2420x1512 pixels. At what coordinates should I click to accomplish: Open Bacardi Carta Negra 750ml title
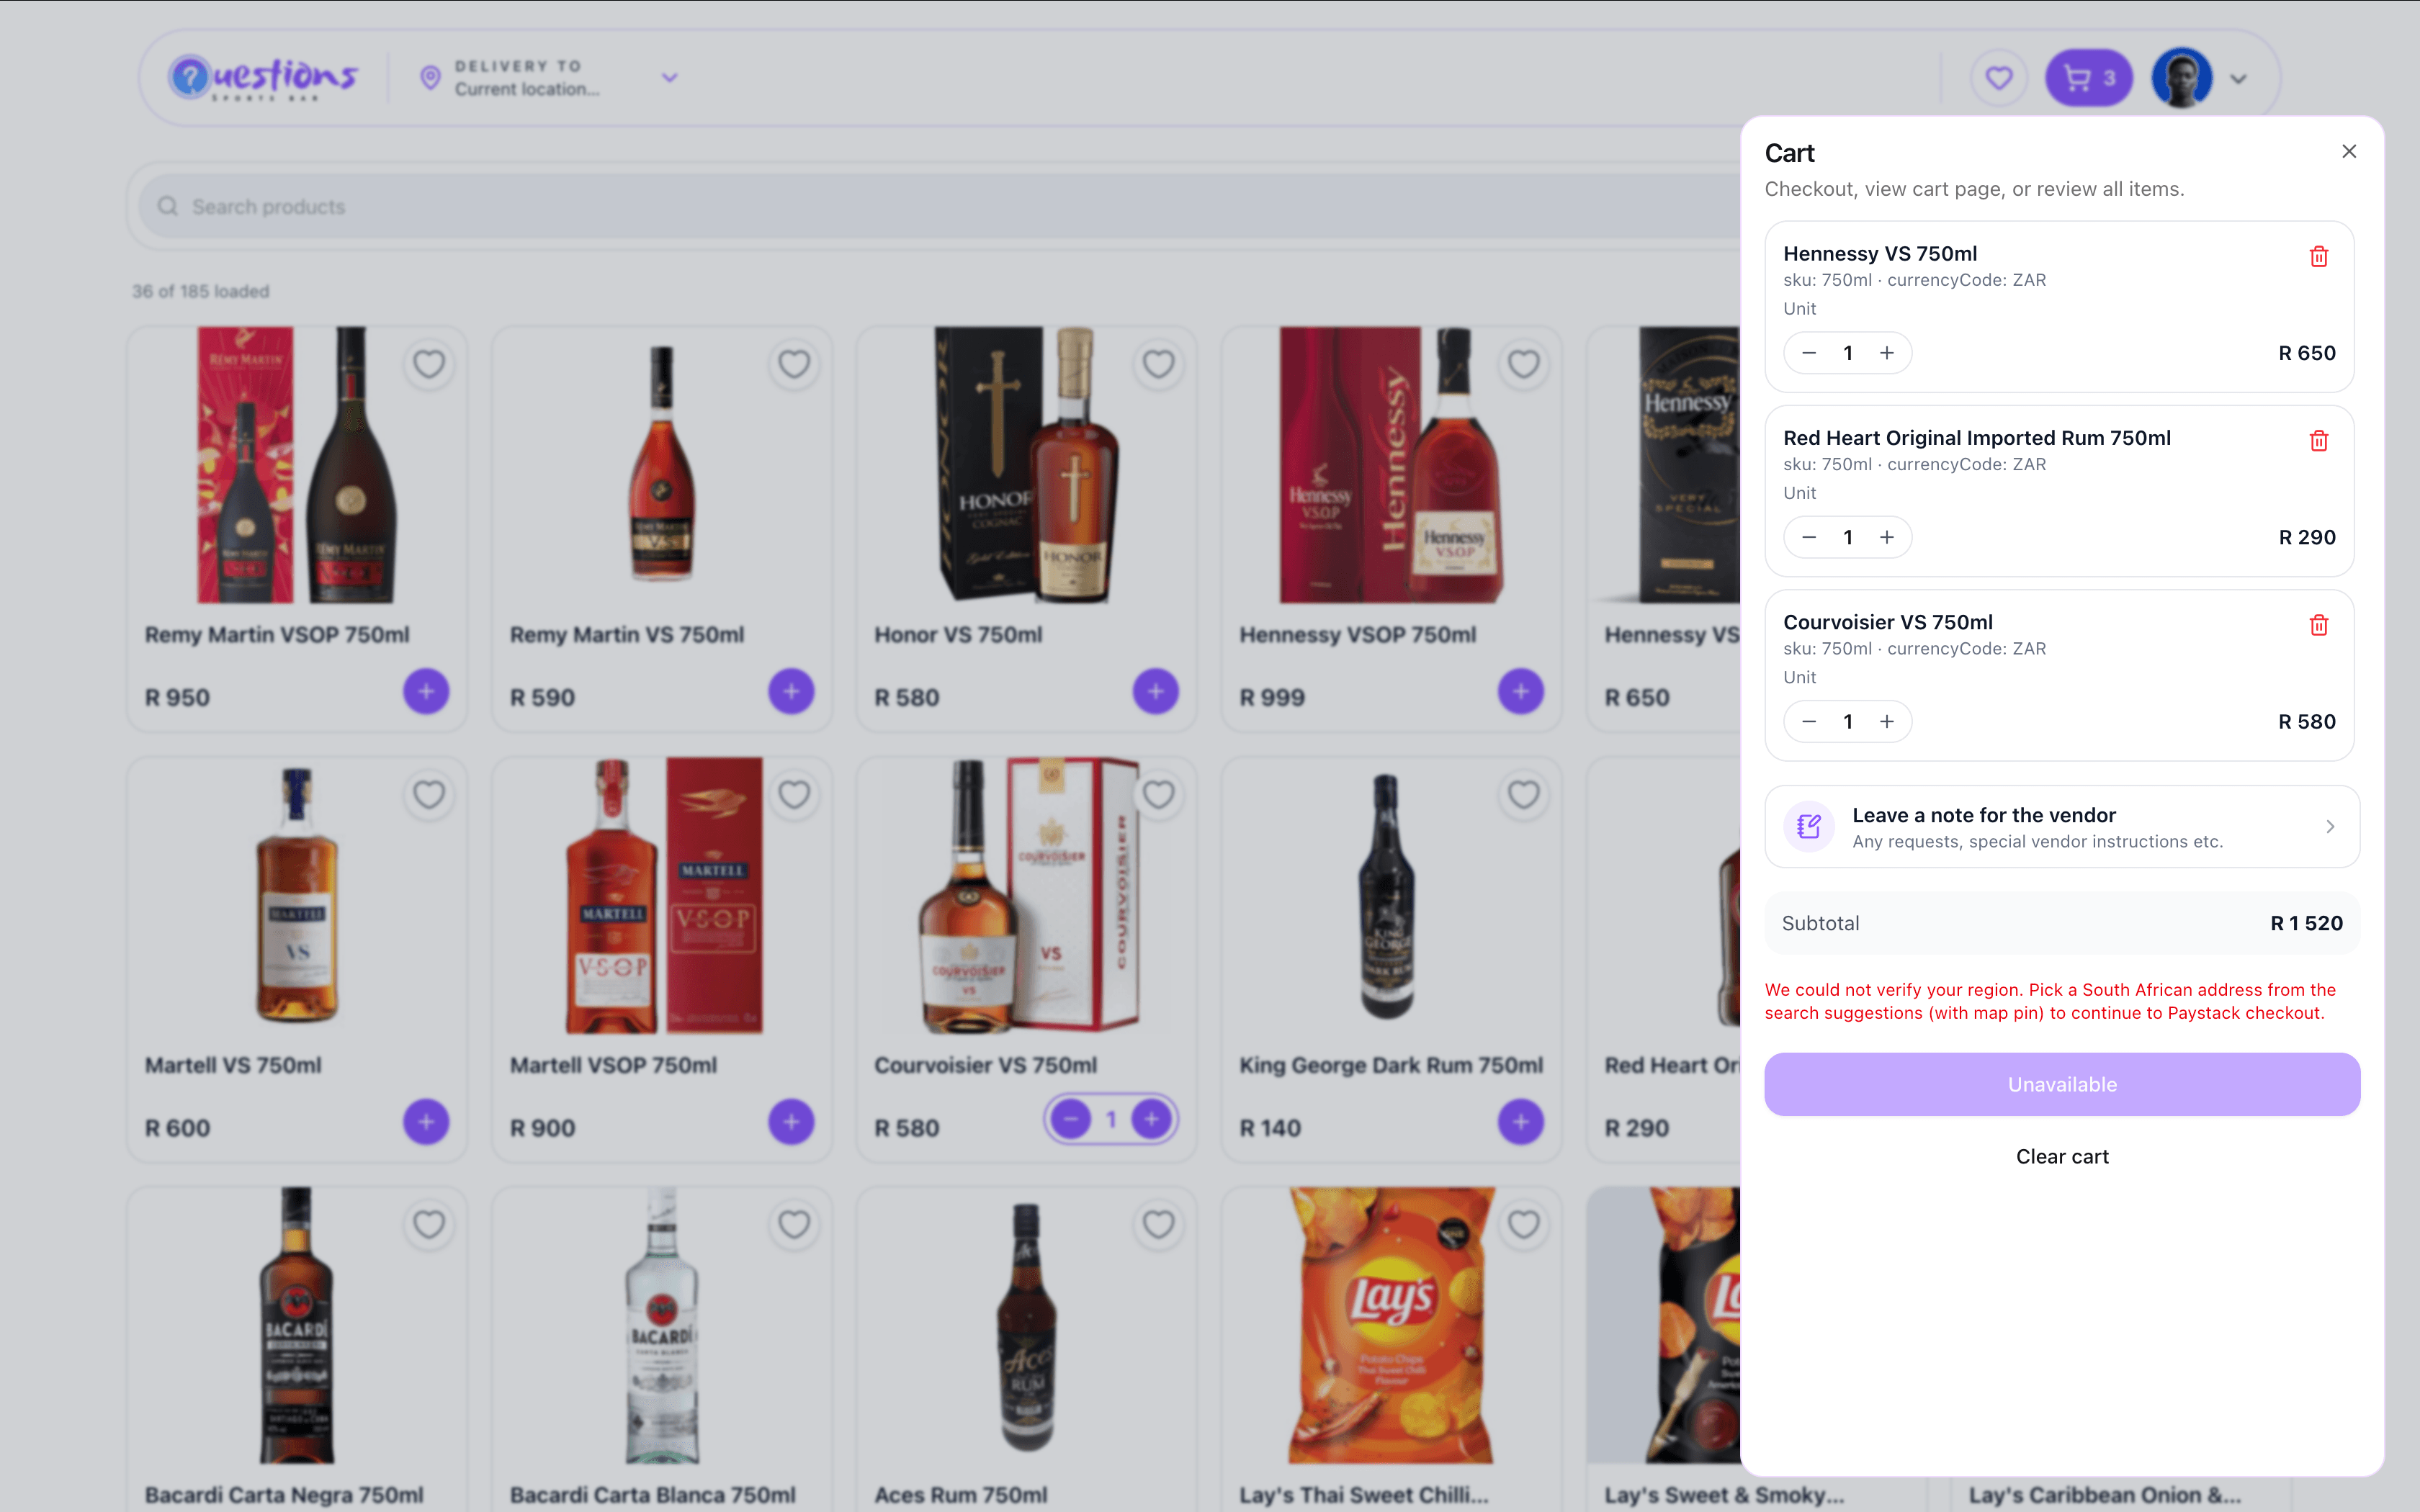click(x=284, y=1496)
